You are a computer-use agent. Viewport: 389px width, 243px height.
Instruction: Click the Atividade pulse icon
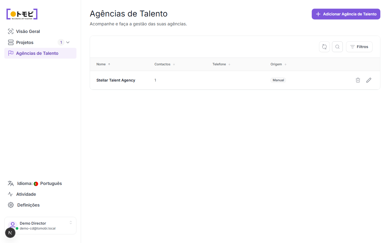point(11,194)
